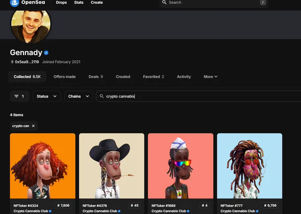
Task: Click the top Search input field
Action: (213, 3)
